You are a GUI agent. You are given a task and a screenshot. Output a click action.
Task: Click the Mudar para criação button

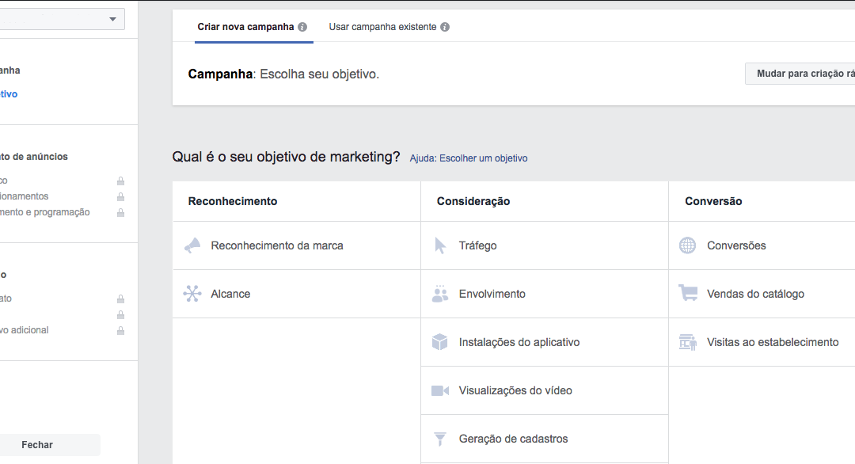[800, 74]
